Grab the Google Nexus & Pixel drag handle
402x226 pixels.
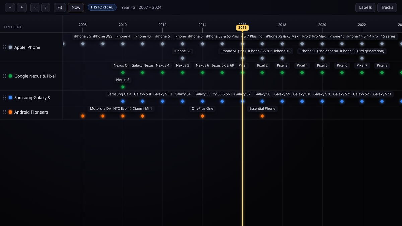point(5,76)
